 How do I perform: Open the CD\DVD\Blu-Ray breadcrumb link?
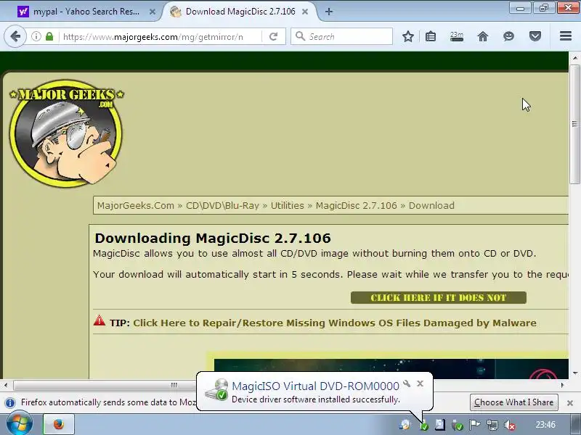click(x=222, y=206)
